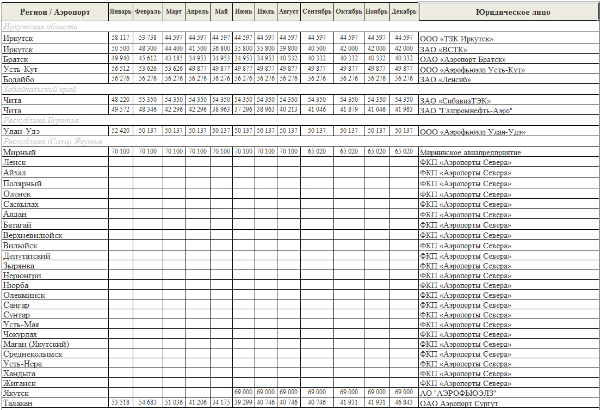Click the Талакан May value '34 175'
The height and width of the screenshot is (410, 600).
pos(221,402)
